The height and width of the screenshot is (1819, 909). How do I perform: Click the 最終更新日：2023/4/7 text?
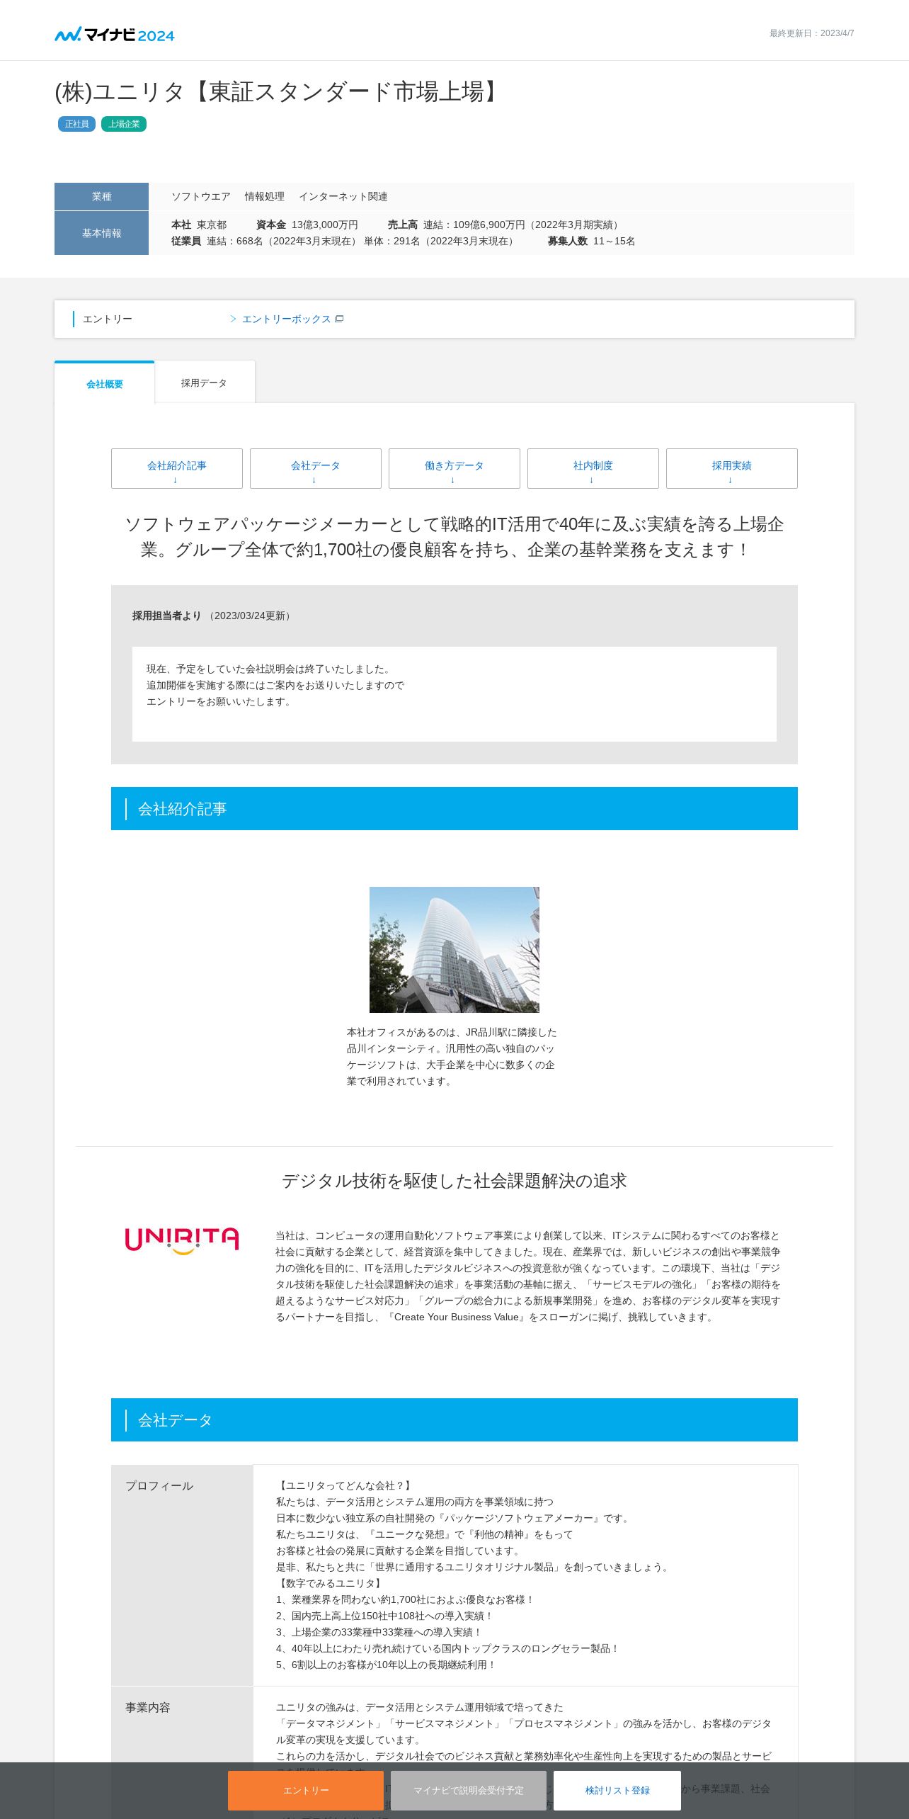(812, 33)
